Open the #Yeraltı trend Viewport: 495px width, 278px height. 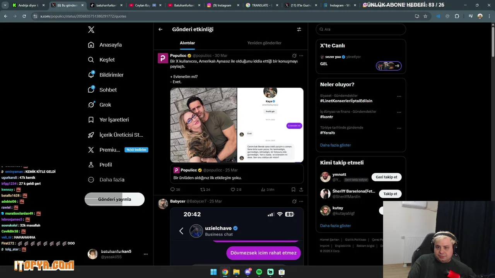point(328,133)
